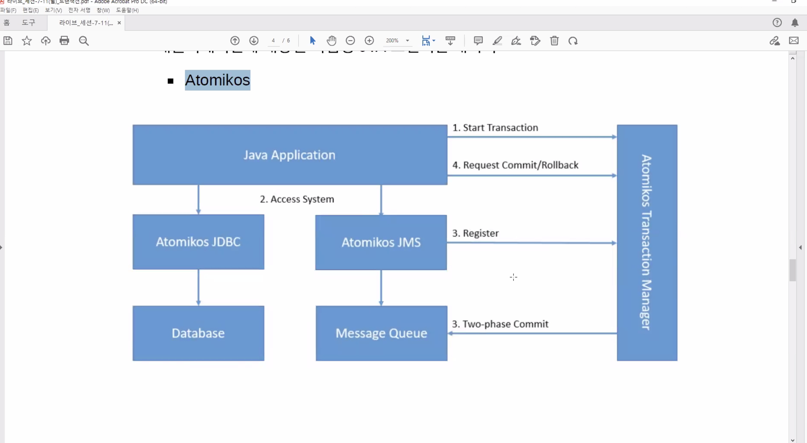Image resolution: width=807 pixels, height=443 pixels.
Task: Expand the left navigation pane arrow
Action: [1, 247]
